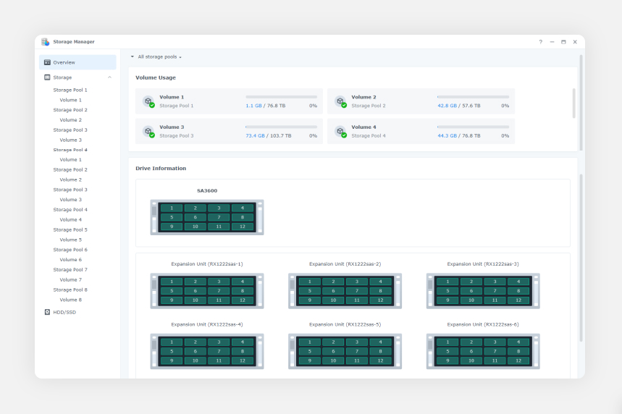Select drive slot 9 on RX1222sas-1
Viewport: 622px width, 414px height.
[x=172, y=300]
